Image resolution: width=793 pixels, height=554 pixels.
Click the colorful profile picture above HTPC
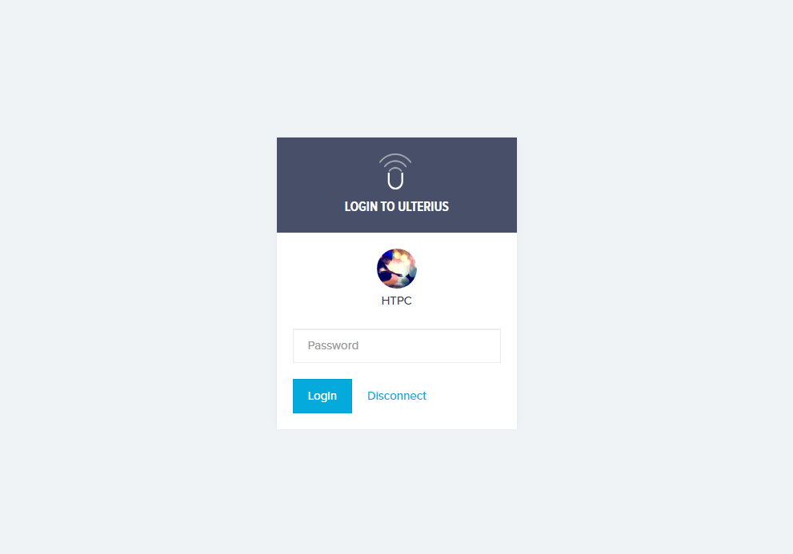[x=397, y=269]
